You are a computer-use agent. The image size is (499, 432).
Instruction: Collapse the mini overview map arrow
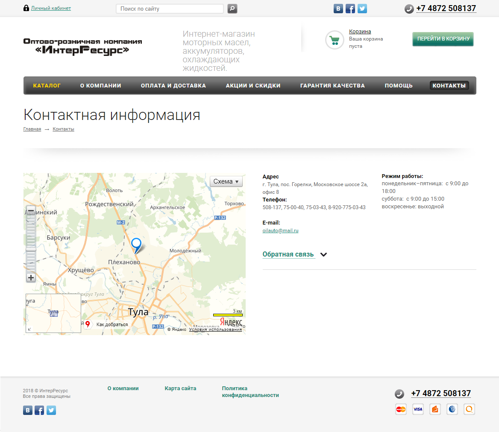pos(29,329)
